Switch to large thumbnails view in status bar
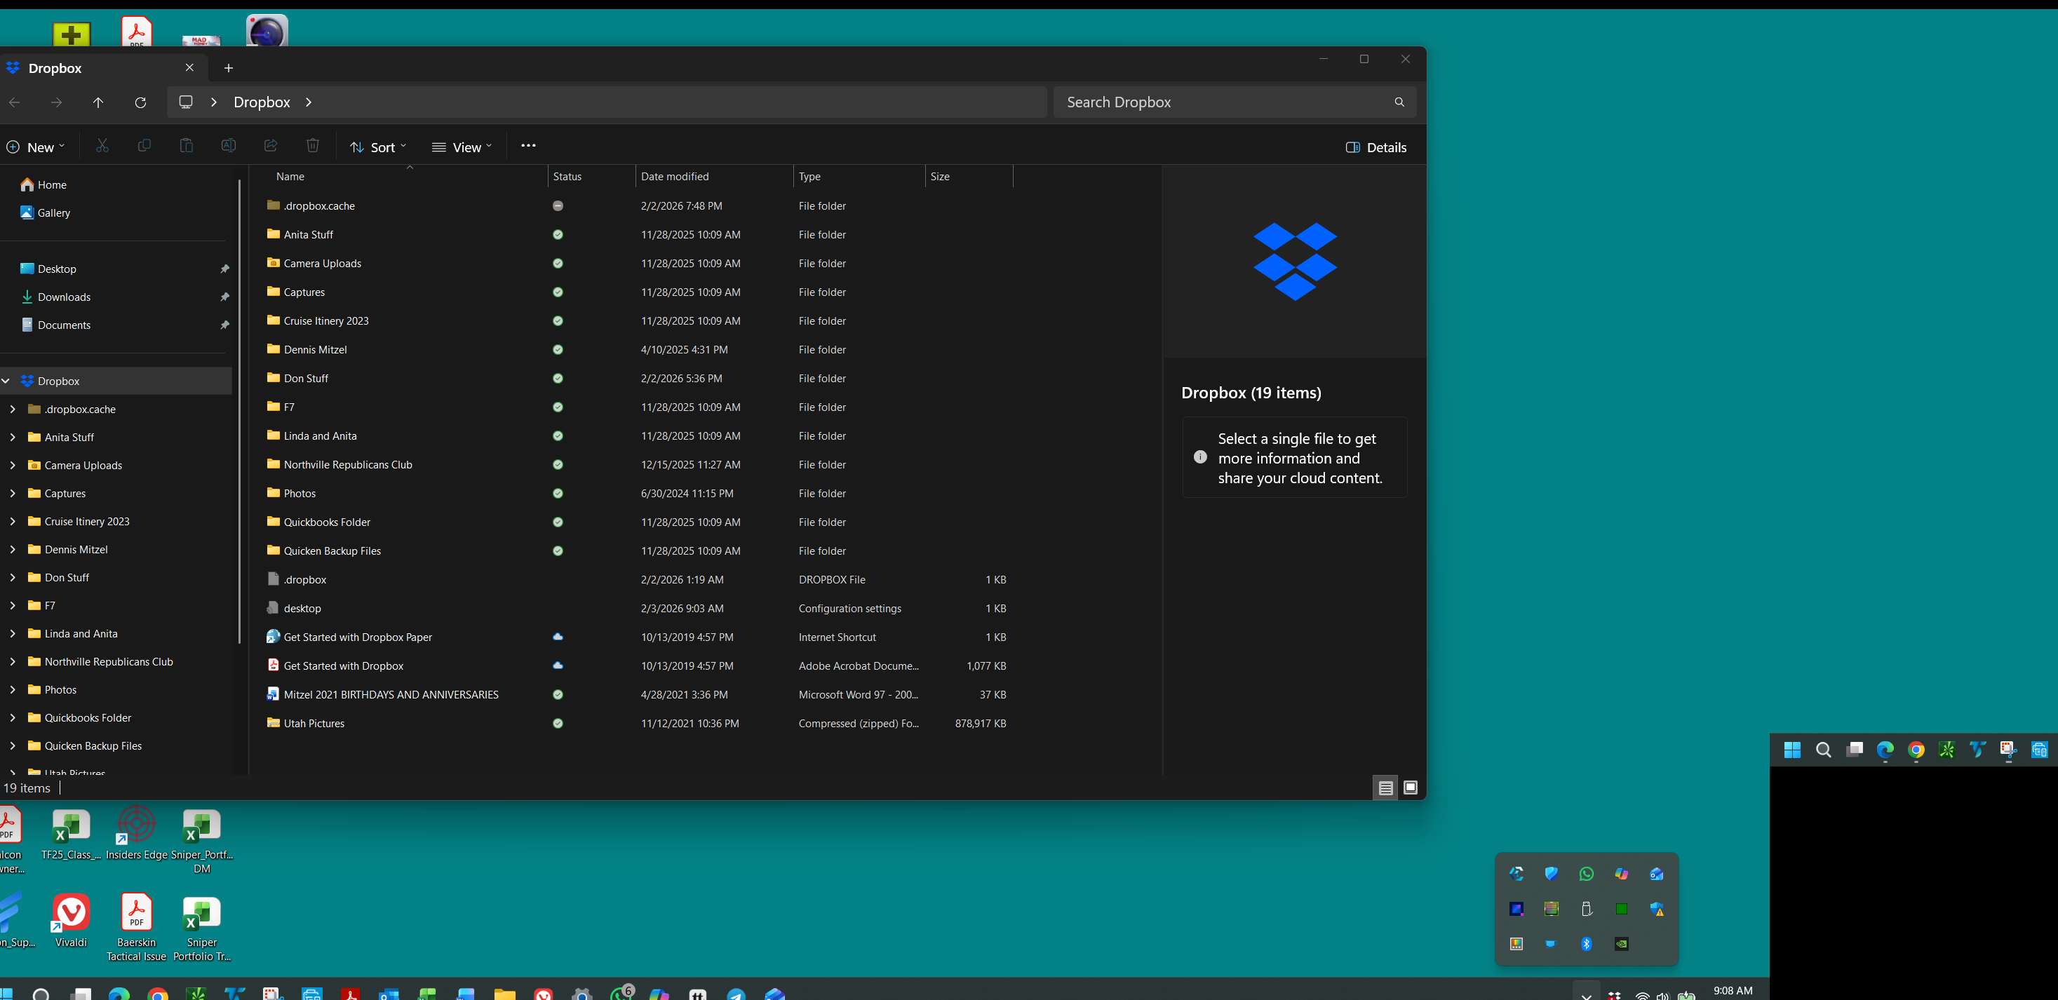The height and width of the screenshot is (1000, 2058). [x=1411, y=788]
